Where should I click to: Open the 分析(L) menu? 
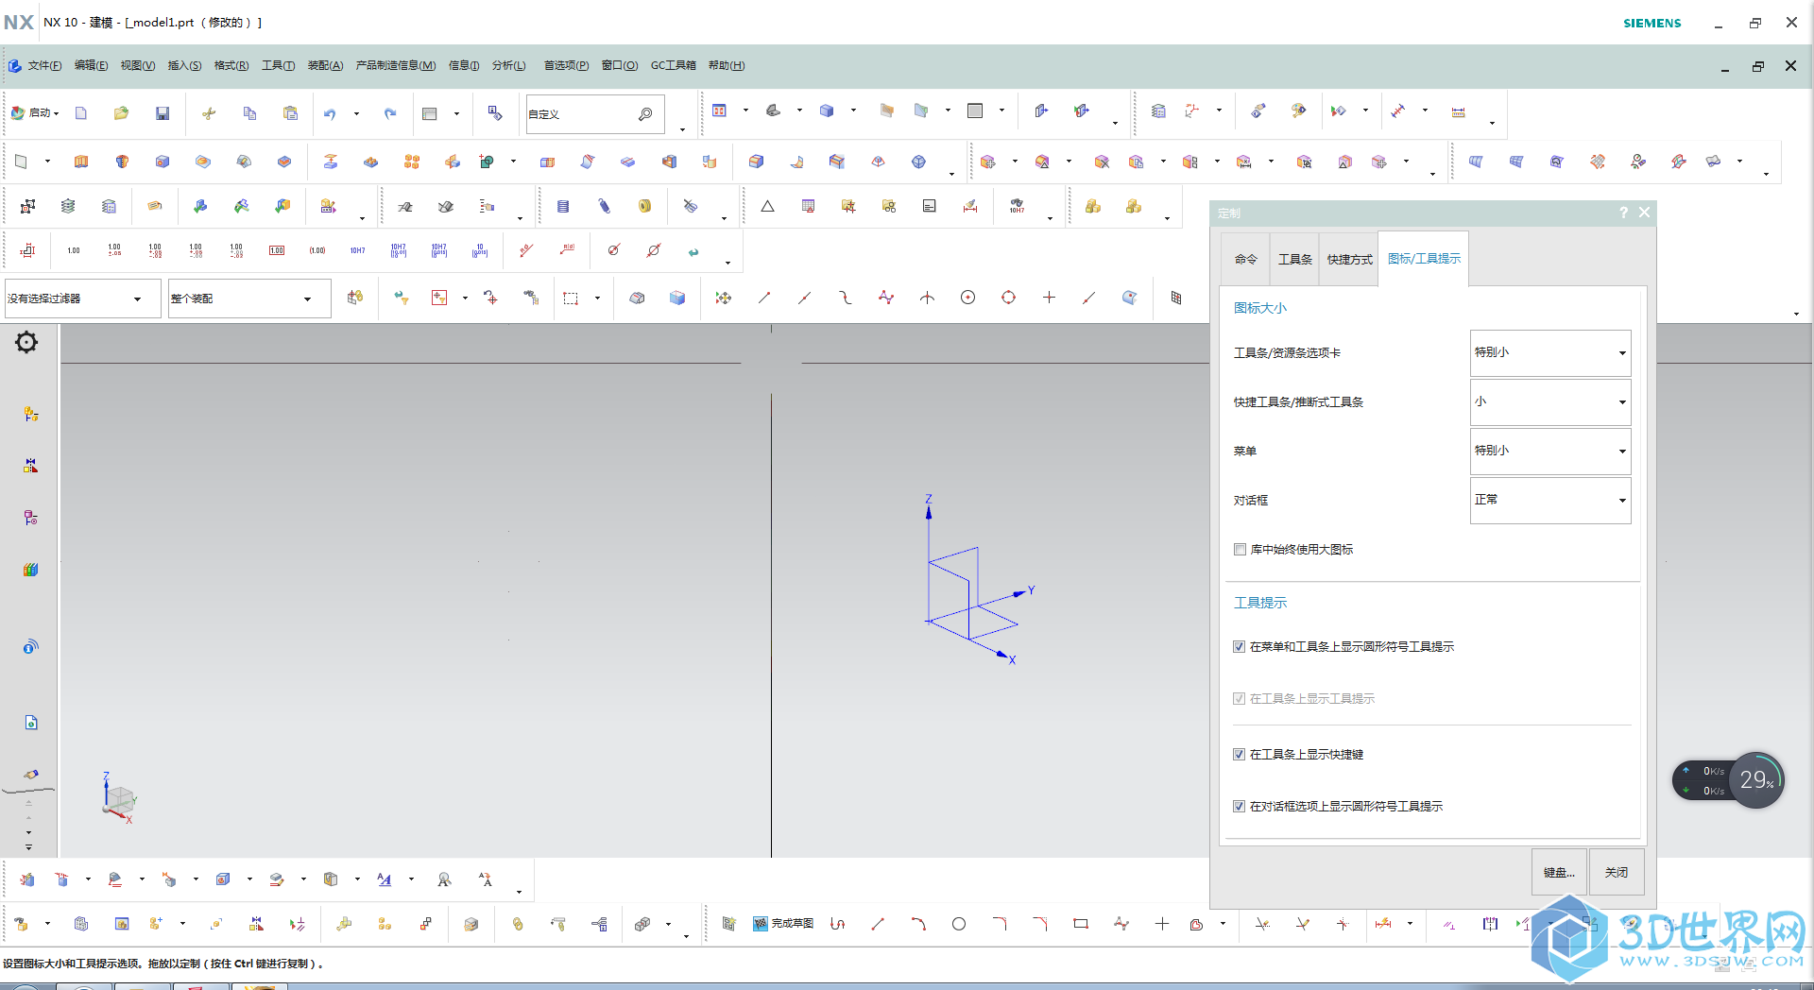(508, 65)
